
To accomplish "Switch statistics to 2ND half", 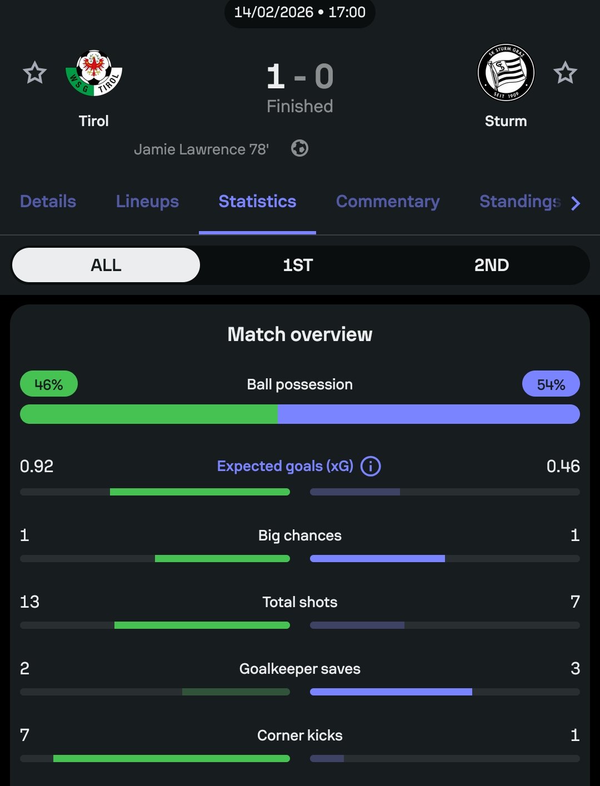I will coord(491,265).
